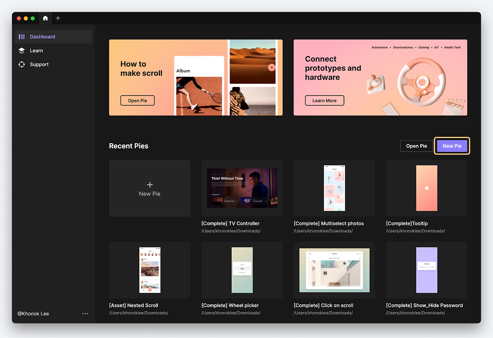The width and height of the screenshot is (493, 338).
Task: Select '[Complete] Multiselect photos' title text
Action: coord(329,224)
